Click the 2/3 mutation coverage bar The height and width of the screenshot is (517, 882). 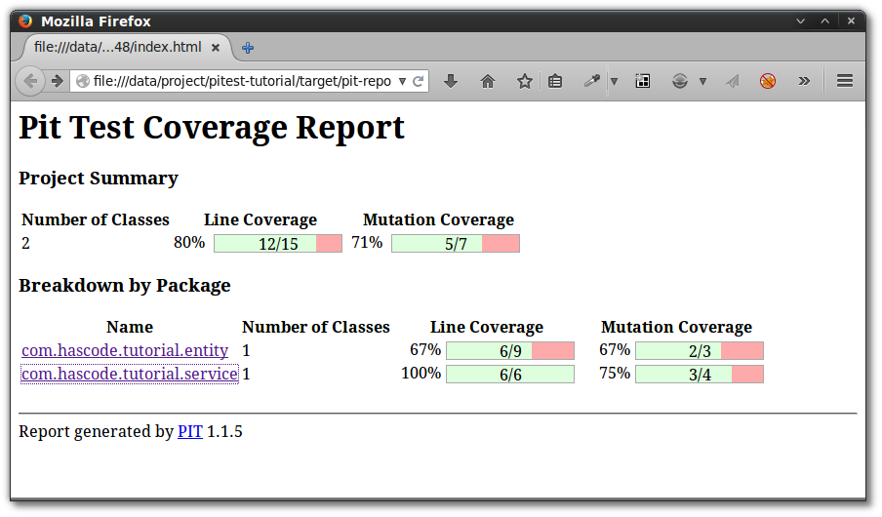click(x=700, y=351)
